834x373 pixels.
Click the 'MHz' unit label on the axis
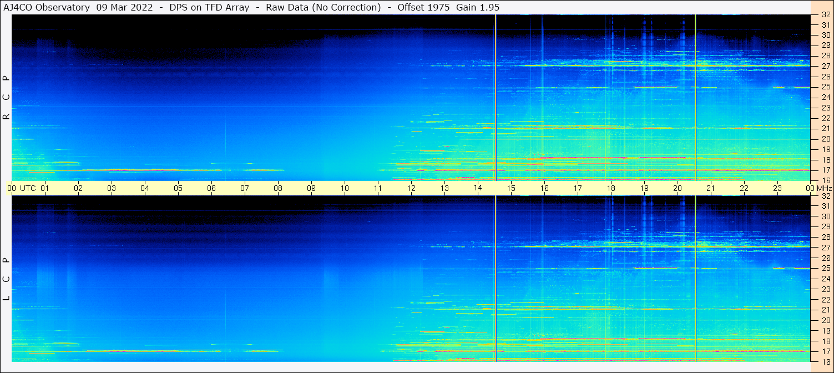pos(823,188)
